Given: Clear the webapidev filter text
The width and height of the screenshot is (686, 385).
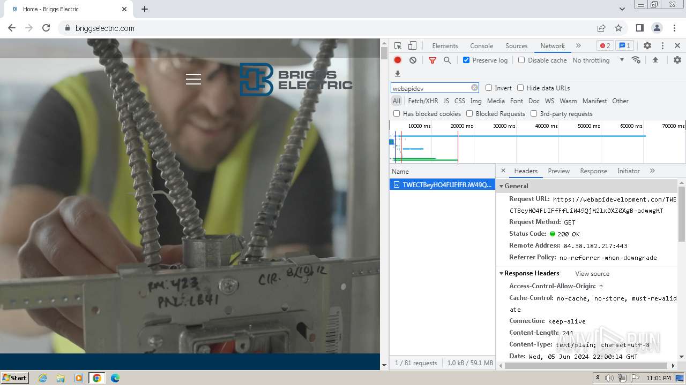Looking at the screenshot, I should (x=474, y=88).
